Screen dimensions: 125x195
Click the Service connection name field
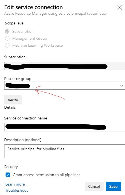pos(65,127)
